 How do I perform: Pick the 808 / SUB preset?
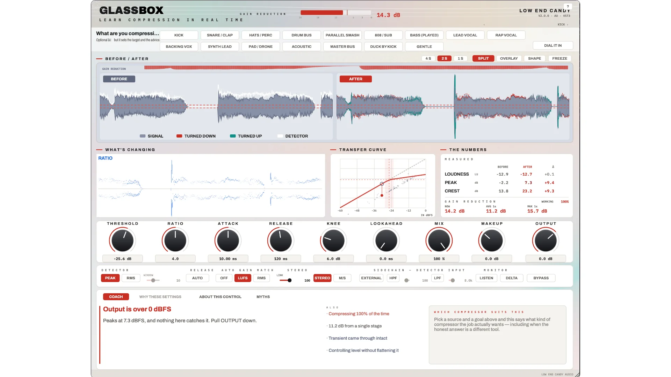tap(383, 35)
